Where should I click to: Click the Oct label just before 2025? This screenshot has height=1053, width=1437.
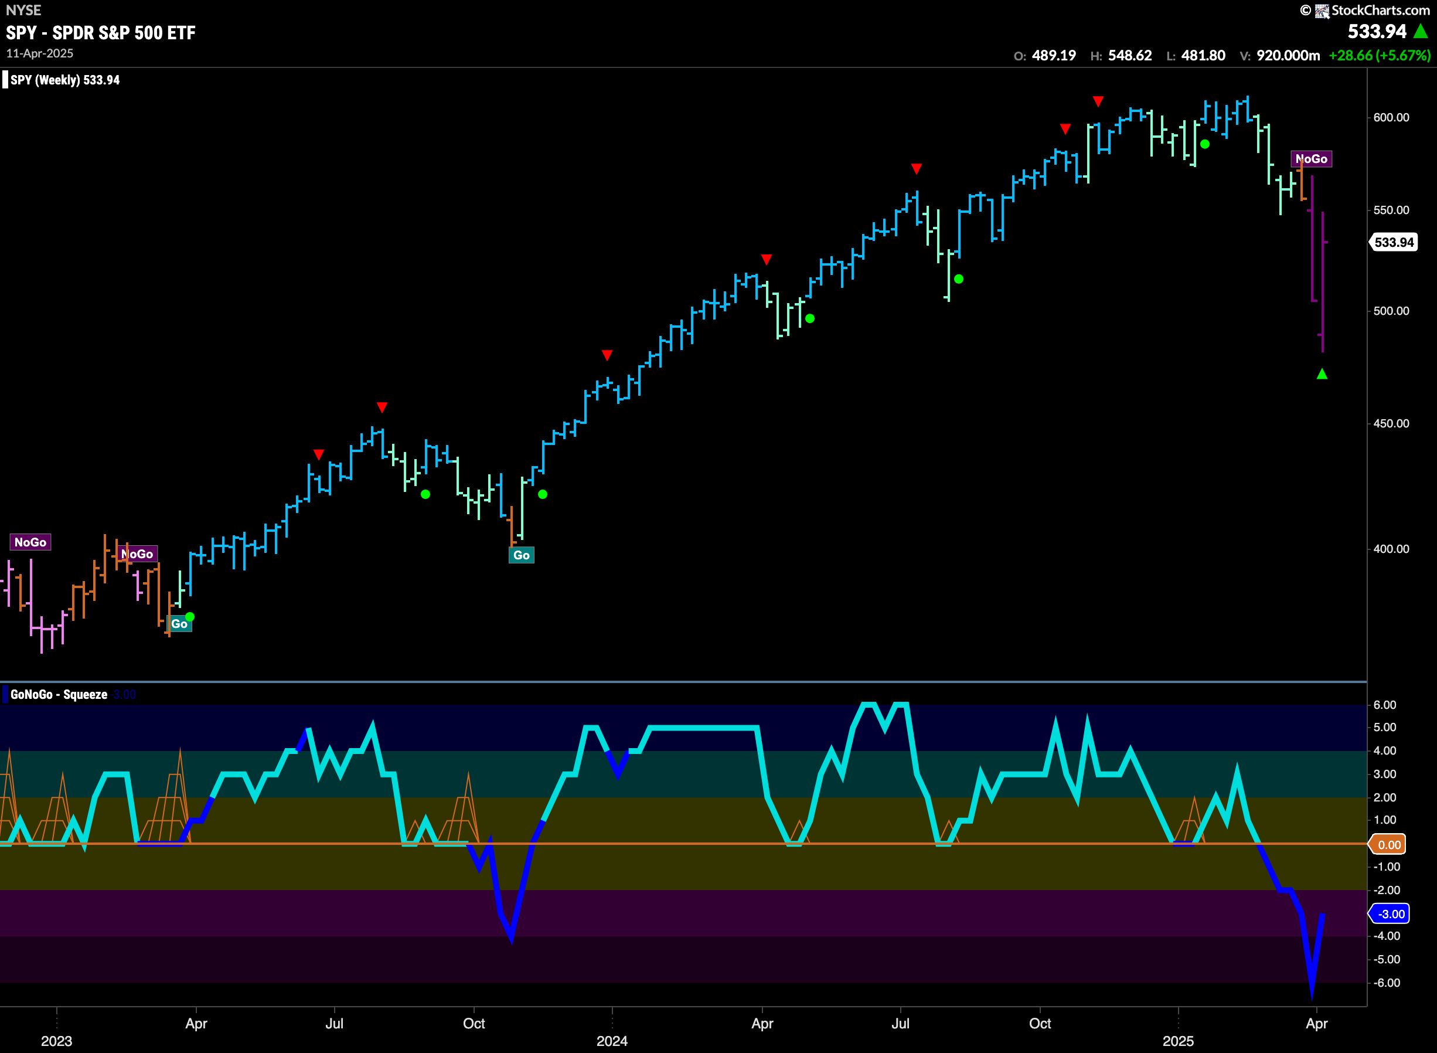coord(1040,1023)
